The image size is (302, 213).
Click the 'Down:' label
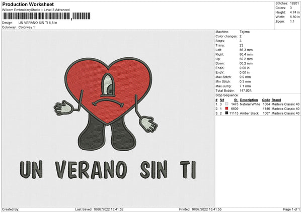click(220, 64)
